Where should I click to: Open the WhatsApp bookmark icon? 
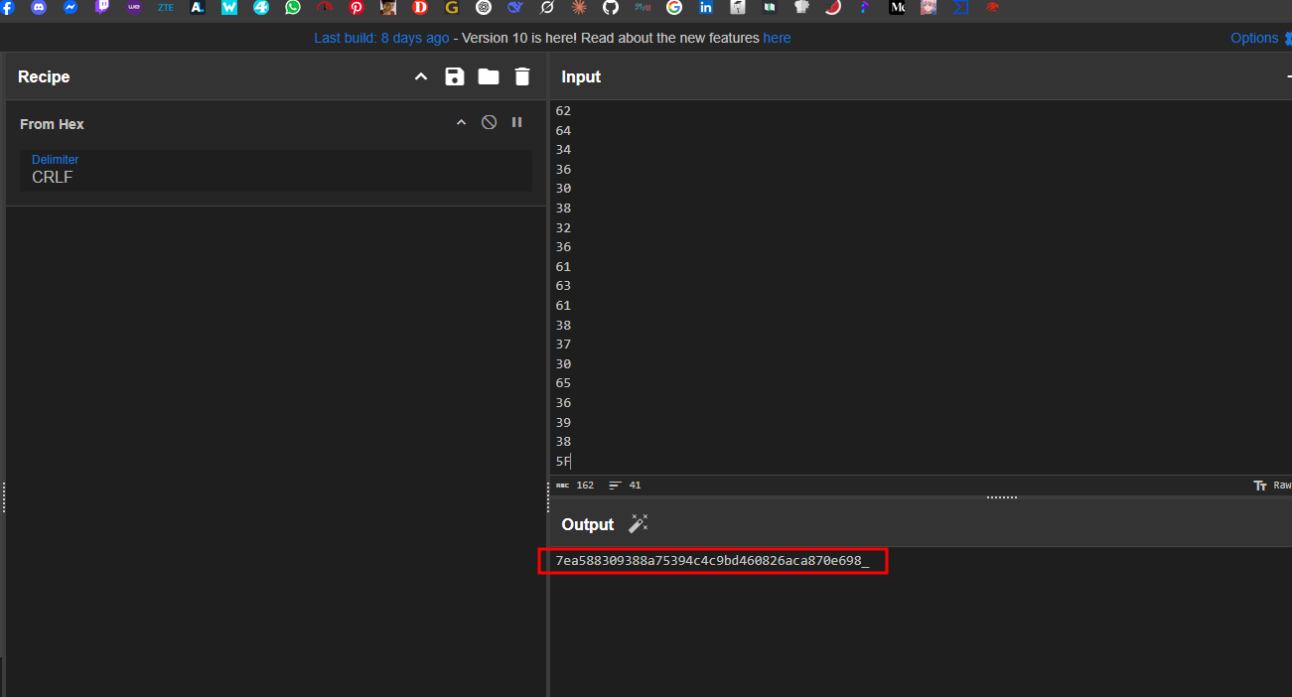293,8
